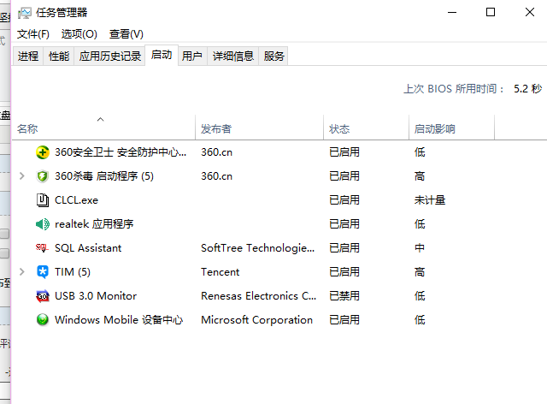Click the 360杀毒 shield icon
The image size is (547, 404).
coord(43,176)
